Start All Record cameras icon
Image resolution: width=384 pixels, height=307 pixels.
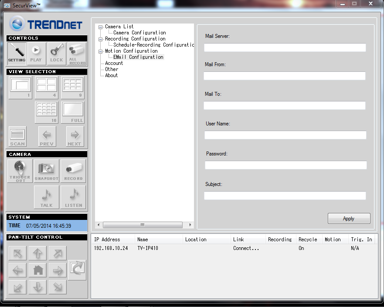click(77, 54)
